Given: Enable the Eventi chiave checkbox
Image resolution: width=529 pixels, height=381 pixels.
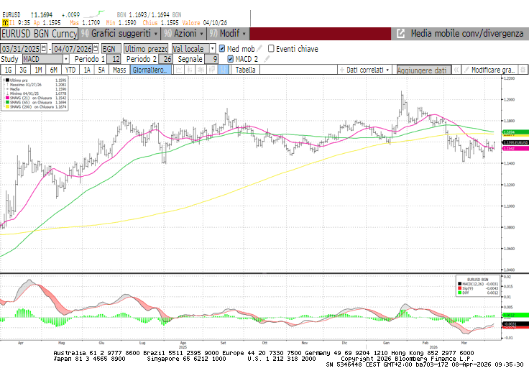Looking at the screenshot, I should pyautogui.click(x=271, y=49).
